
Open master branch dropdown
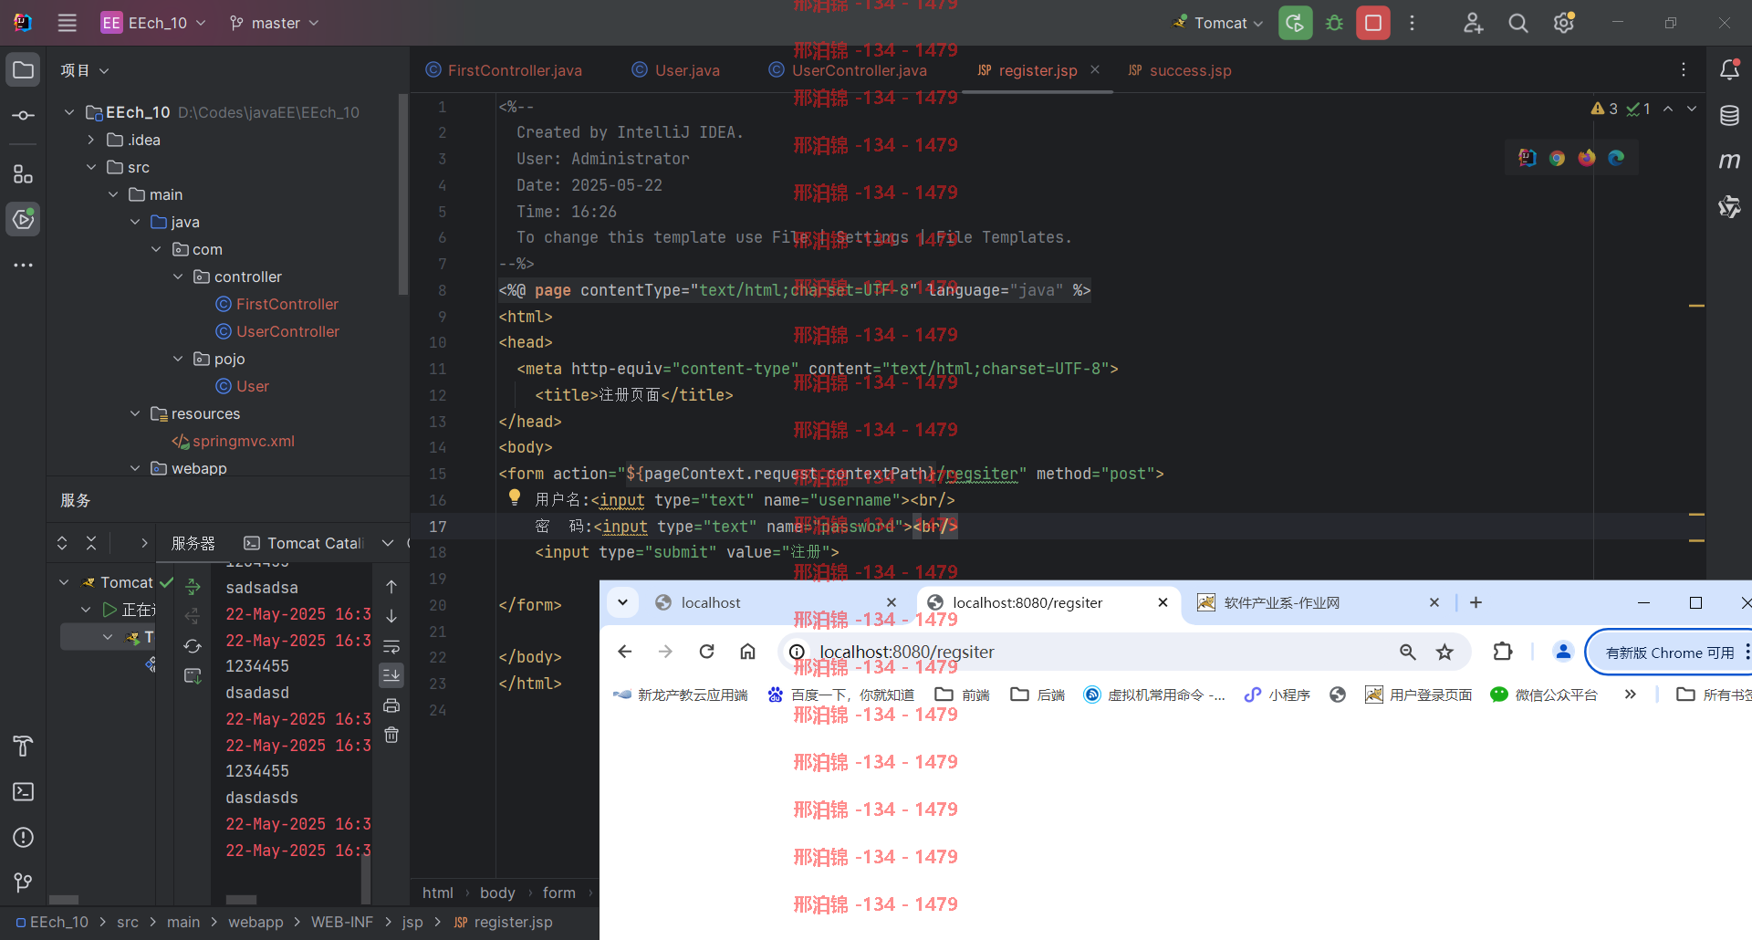(274, 23)
